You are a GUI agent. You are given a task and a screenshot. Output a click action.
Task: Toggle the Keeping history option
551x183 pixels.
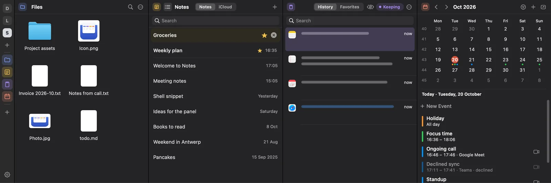click(389, 7)
